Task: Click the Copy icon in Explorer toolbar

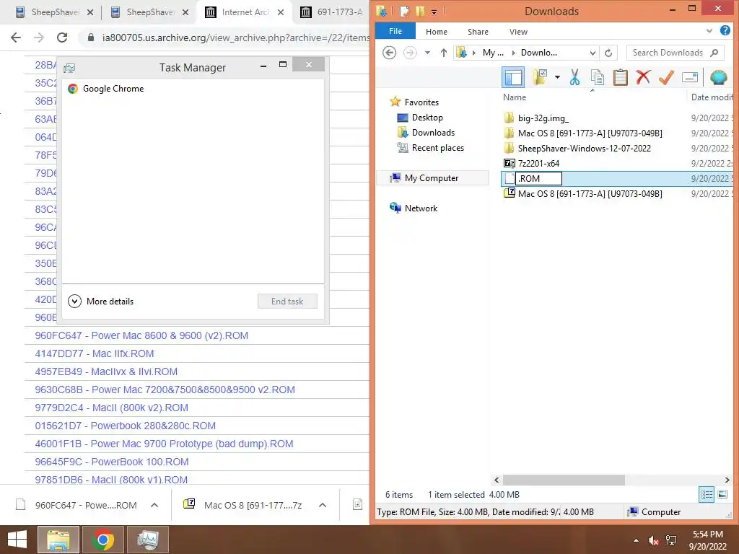Action: (598, 77)
